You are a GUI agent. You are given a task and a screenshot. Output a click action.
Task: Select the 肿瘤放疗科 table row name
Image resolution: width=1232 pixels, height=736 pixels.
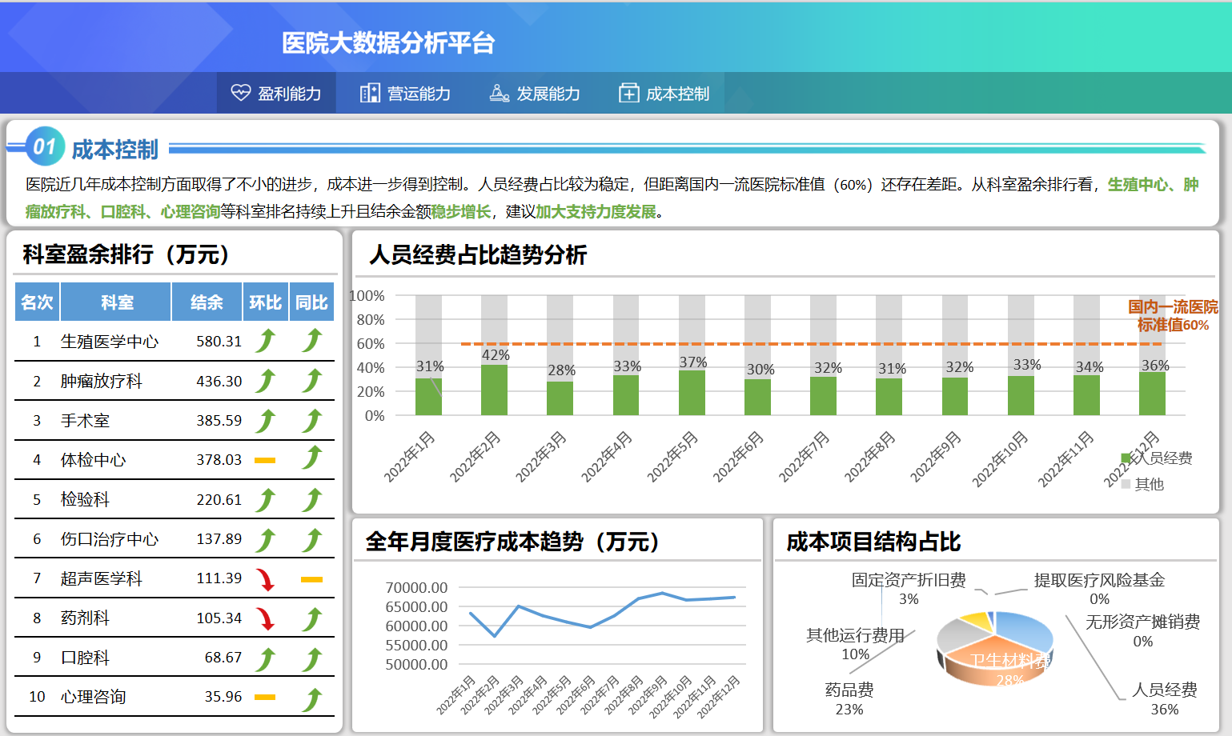click(x=102, y=382)
